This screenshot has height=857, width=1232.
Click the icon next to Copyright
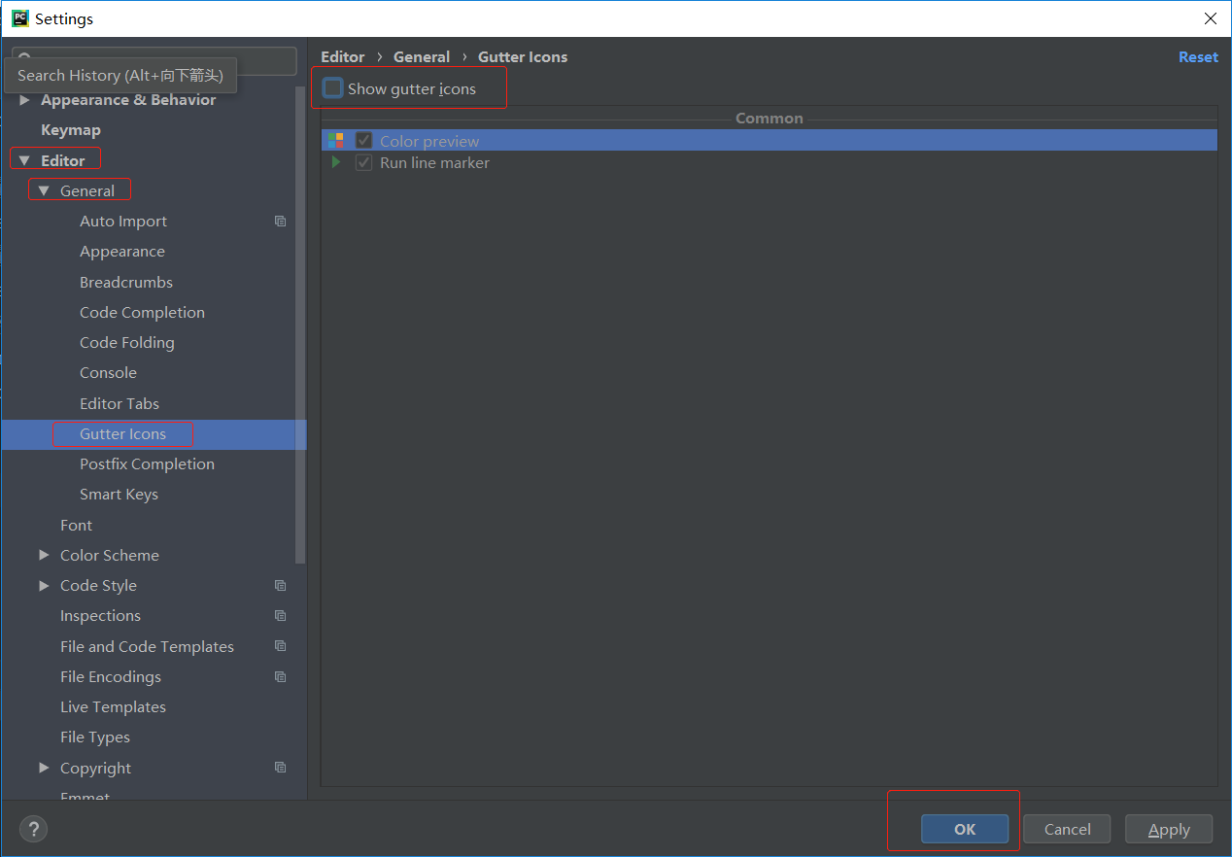280,767
